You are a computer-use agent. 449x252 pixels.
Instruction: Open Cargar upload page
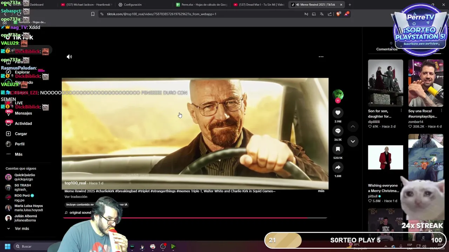pos(21,134)
